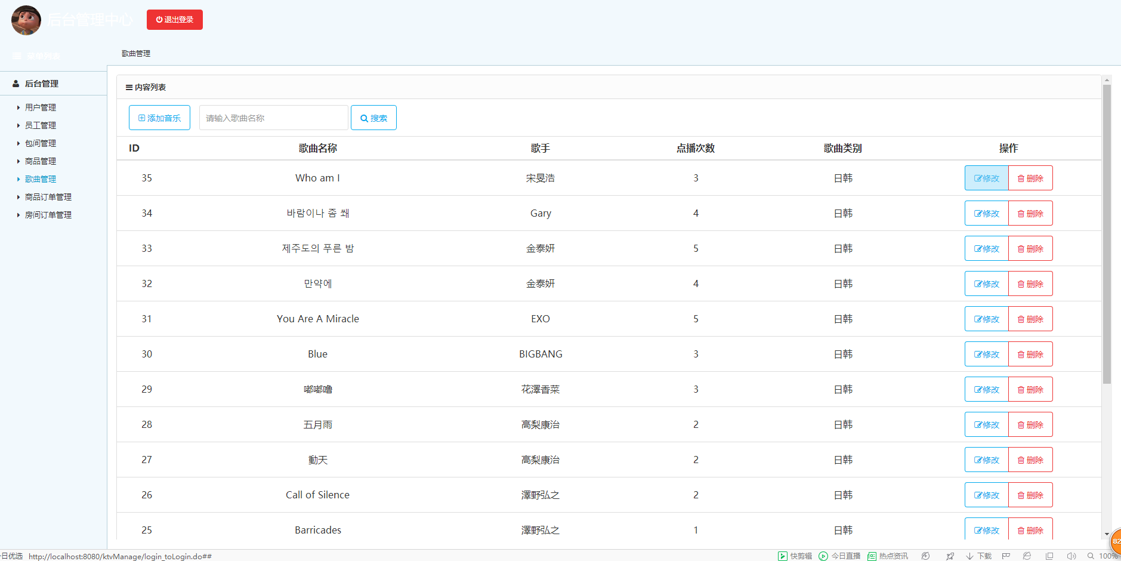Click 删除 for song Barricades
1121x561 pixels.
1030,530
